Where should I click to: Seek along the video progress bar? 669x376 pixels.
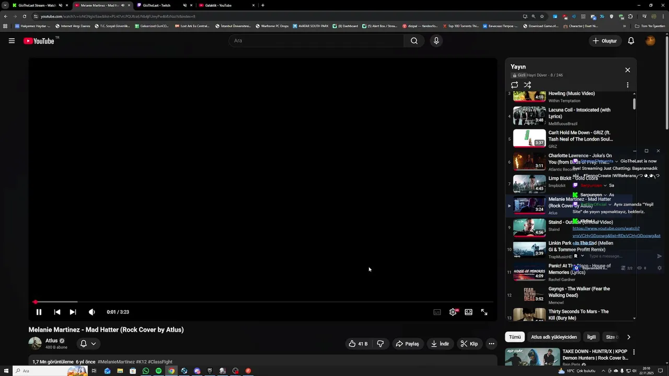pos(263,302)
